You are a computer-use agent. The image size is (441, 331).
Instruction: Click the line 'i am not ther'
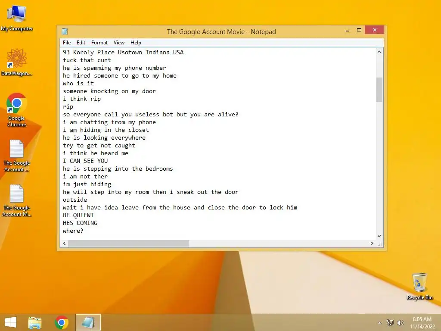click(x=85, y=176)
